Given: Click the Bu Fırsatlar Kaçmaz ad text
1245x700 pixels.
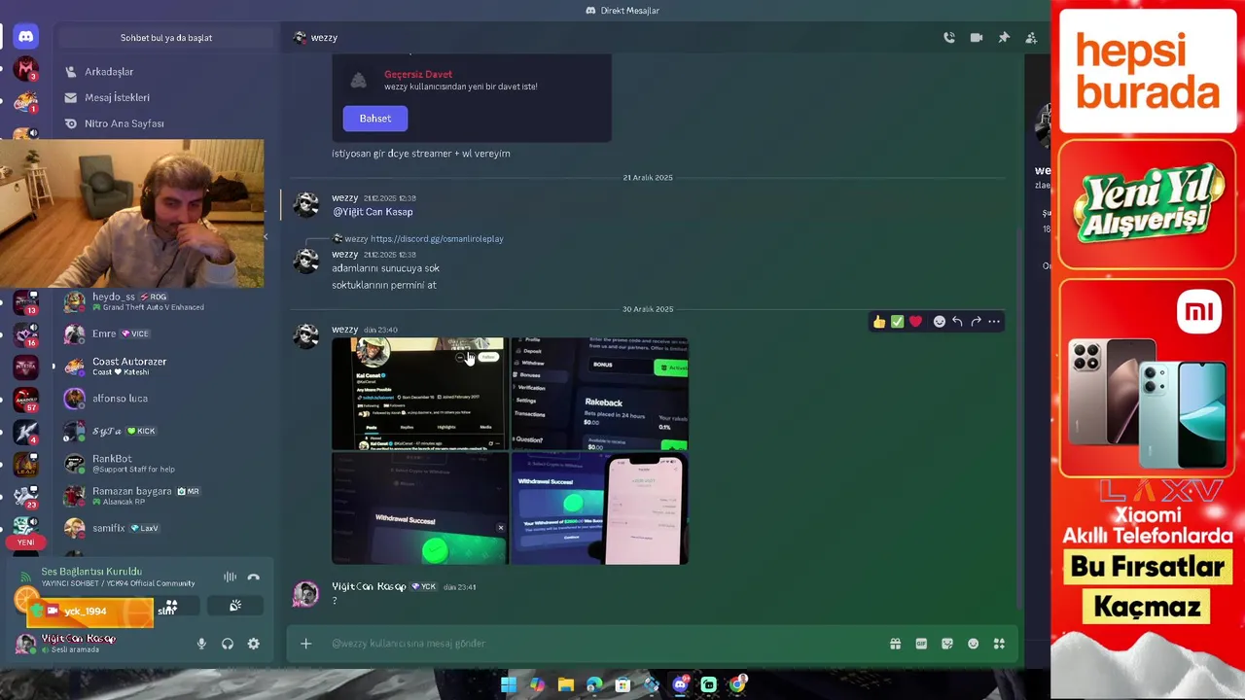Looking at the screenshot, I should pos(1148,587).
